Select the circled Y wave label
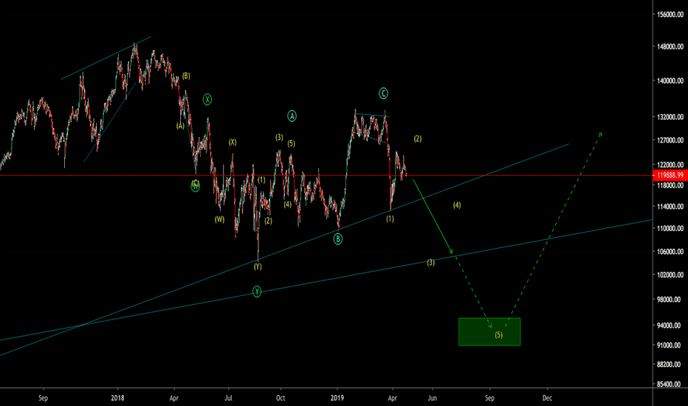 [x=257, y=292]
